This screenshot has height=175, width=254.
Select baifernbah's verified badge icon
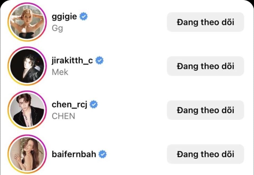(x=102, y=154)
